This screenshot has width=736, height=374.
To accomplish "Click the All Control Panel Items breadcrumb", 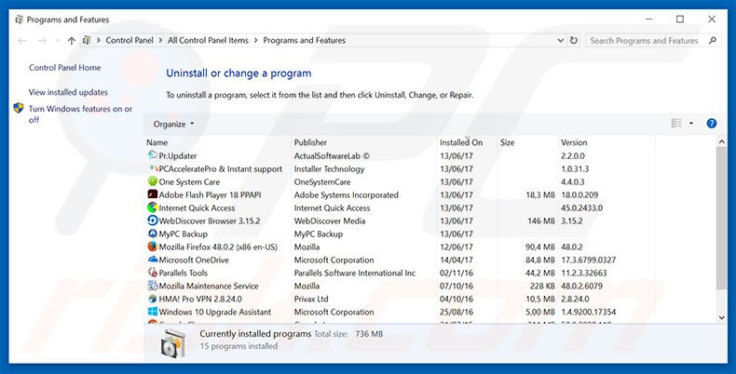I will (x=208, y=40).
